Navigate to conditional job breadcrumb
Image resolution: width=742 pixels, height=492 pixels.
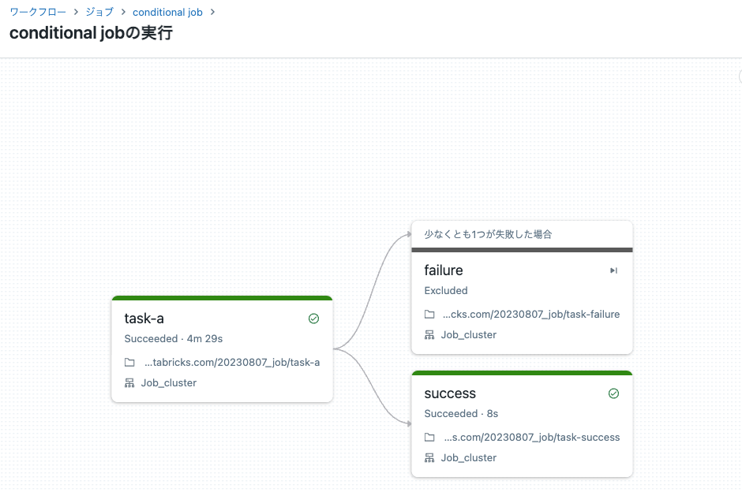click(x=167, y=13)
